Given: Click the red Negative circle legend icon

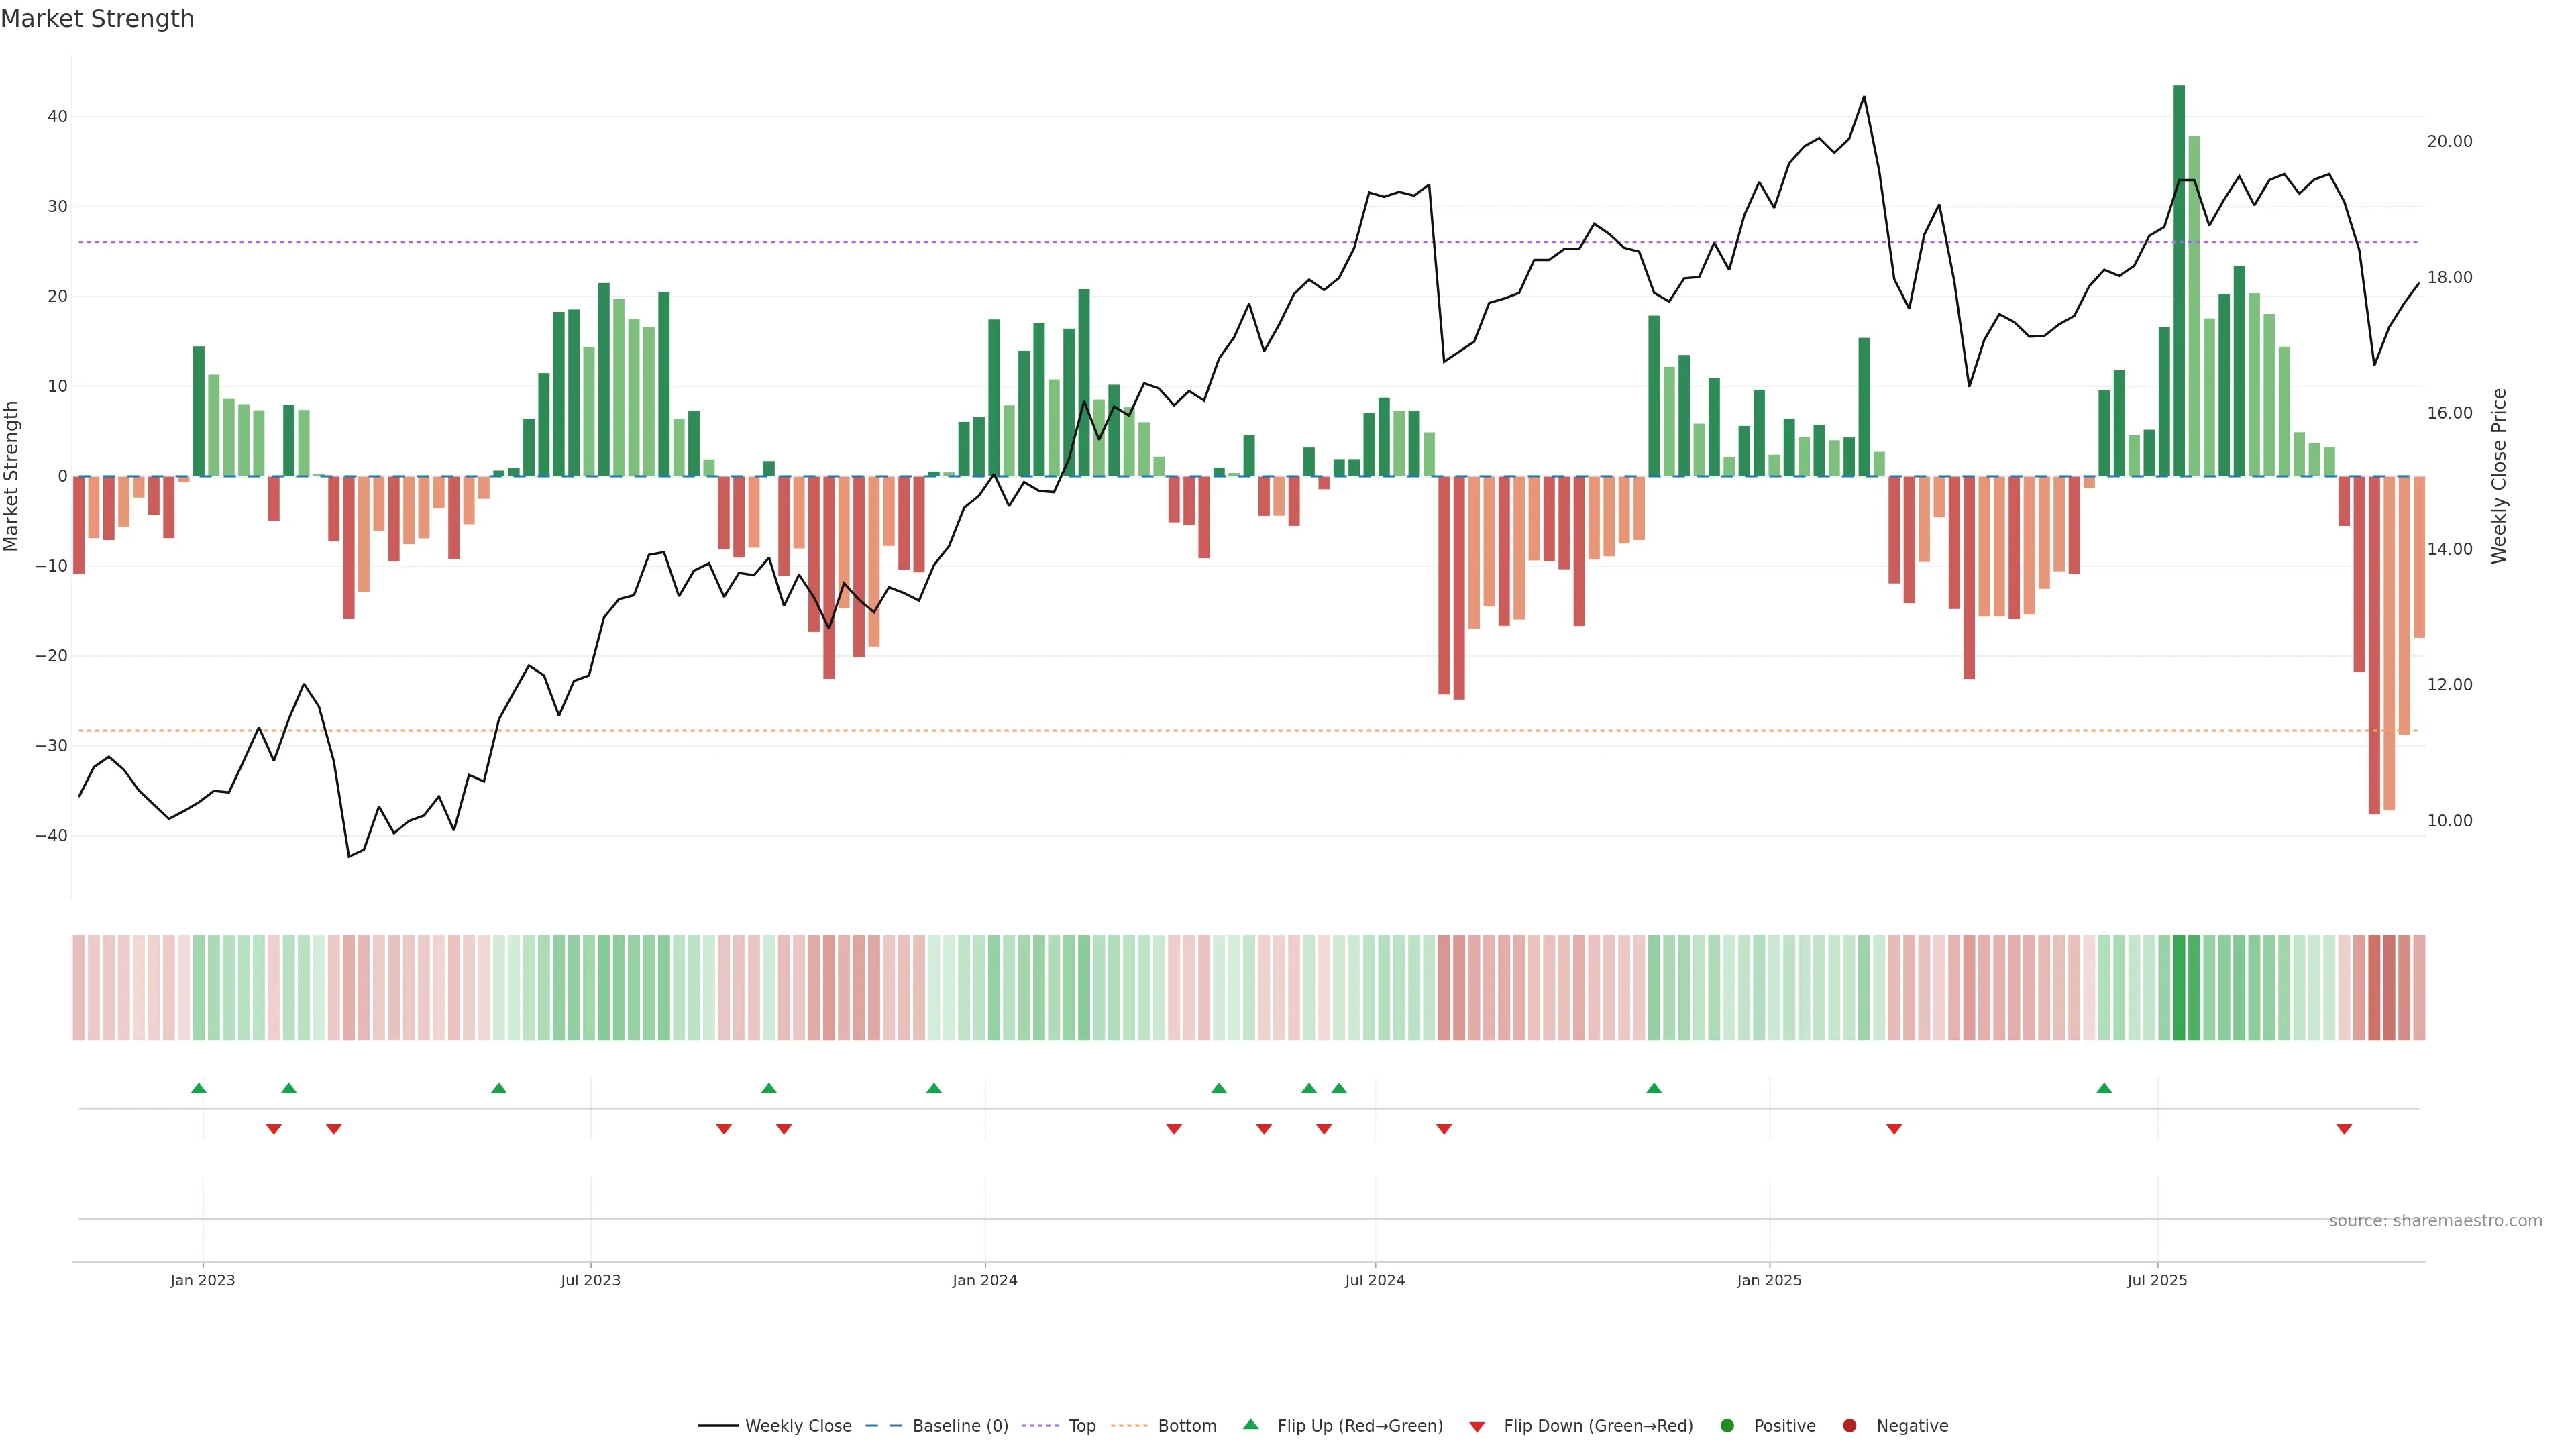Looking at the screenshot, I should pyautogui.click(x=1849, y=1426).
